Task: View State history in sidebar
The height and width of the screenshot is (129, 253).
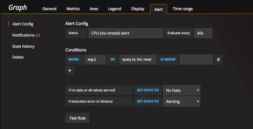Action: [x=23, y=46]
